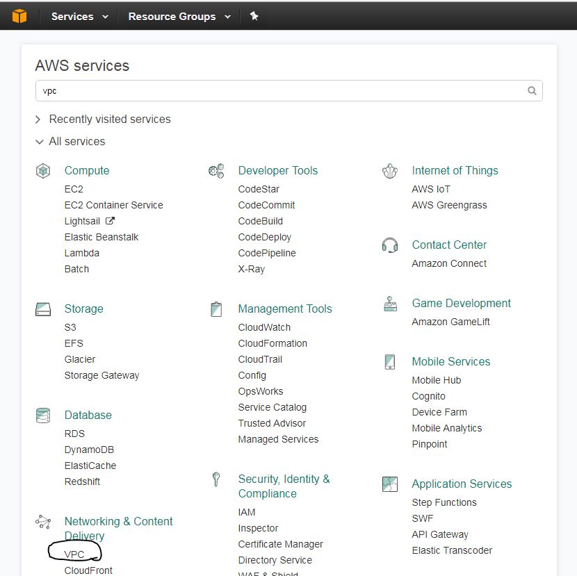Viewport: 577px width, 576px height.
Task: Open X-Ray service
Action: coord(252,269)
